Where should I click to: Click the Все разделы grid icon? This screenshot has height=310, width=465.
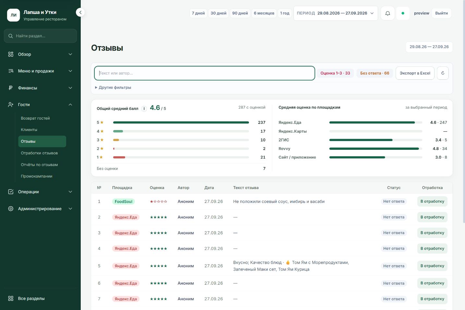pos(11,298)
